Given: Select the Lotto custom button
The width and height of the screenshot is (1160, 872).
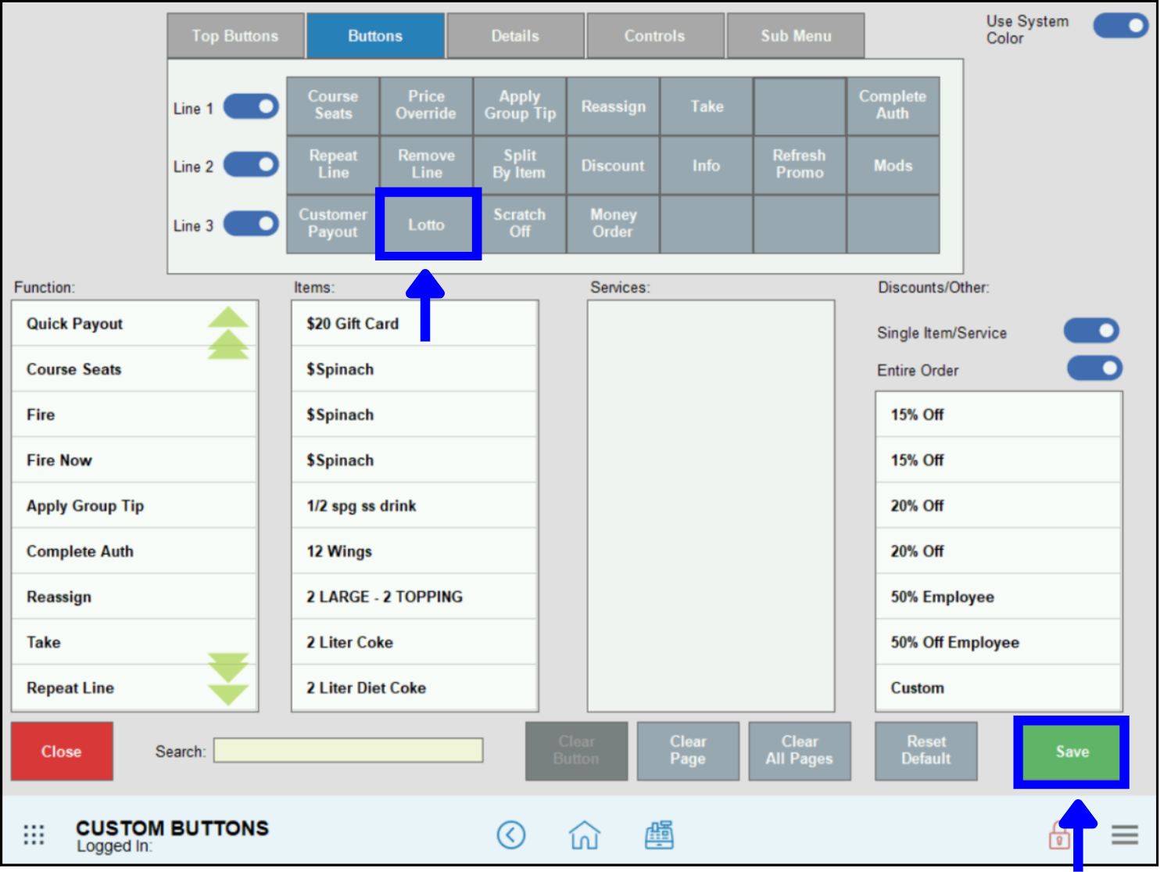Looking at the screenshot, I should tap(428, 224).
